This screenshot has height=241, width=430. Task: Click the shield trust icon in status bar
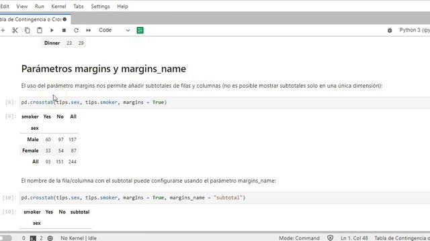330,238
